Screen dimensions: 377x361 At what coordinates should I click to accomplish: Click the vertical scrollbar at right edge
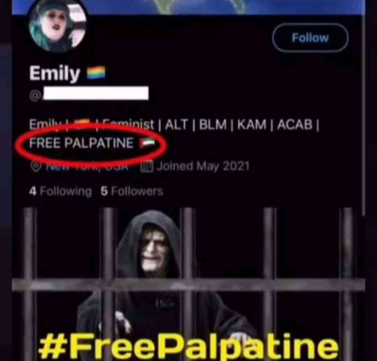(x=364, y=108)
